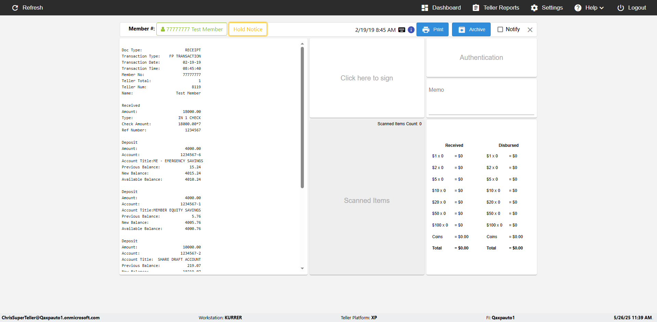Click the logged-in teller email in status bar
Viewport: 657px width, 322px height.
coord(51,318)
